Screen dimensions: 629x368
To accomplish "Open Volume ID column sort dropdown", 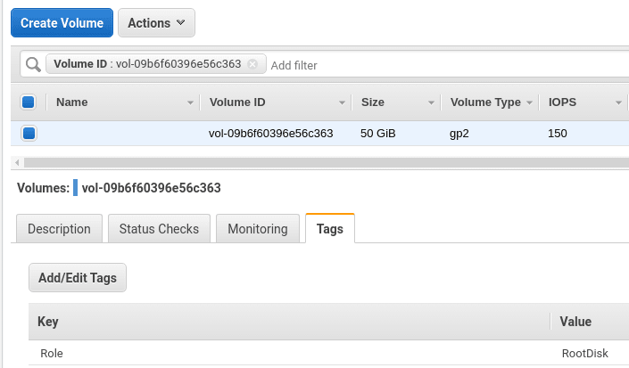I will [343, 102].
